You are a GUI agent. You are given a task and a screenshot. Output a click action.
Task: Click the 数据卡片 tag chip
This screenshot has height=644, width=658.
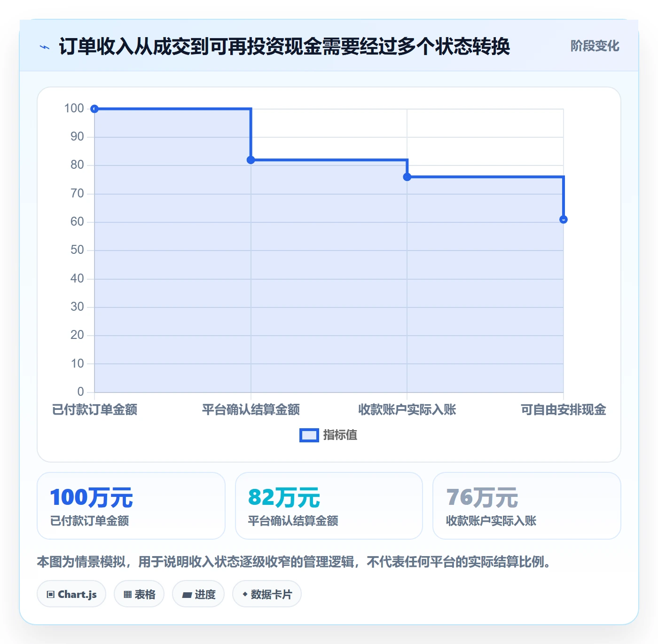267,594
